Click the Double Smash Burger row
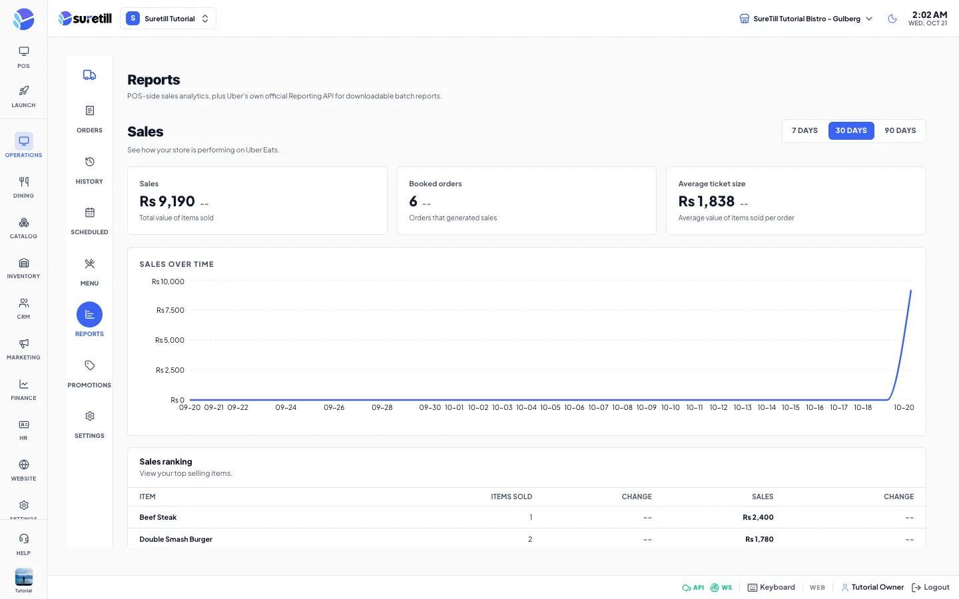This screenshot has height=599, width=959. (x=526, y=539)
